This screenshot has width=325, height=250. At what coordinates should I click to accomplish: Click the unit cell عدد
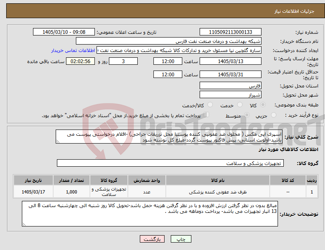point(147,192)
